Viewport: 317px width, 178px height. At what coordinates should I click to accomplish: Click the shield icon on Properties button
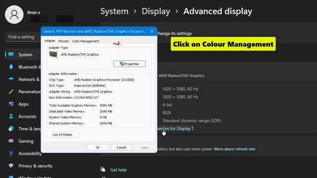pyautogui.click(x=122, y=64)
